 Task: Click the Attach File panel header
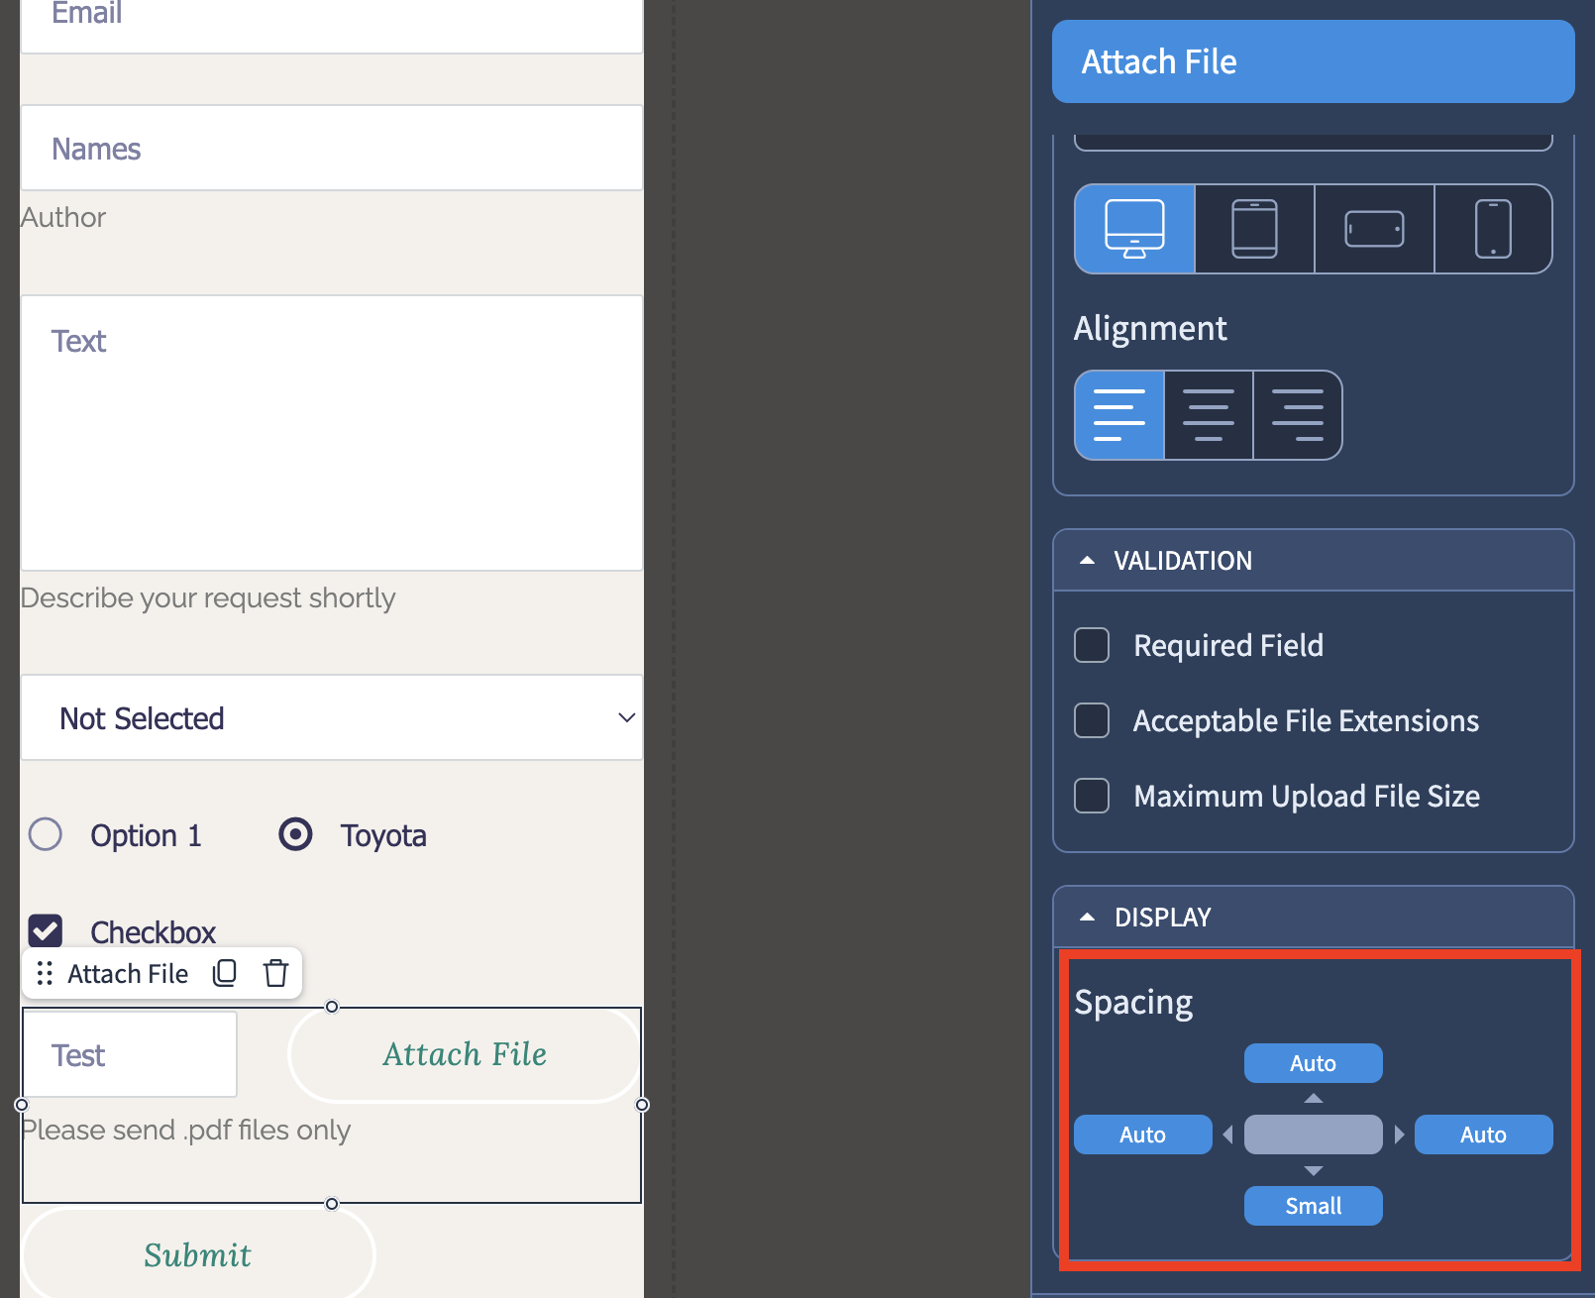click(1314, 61)
